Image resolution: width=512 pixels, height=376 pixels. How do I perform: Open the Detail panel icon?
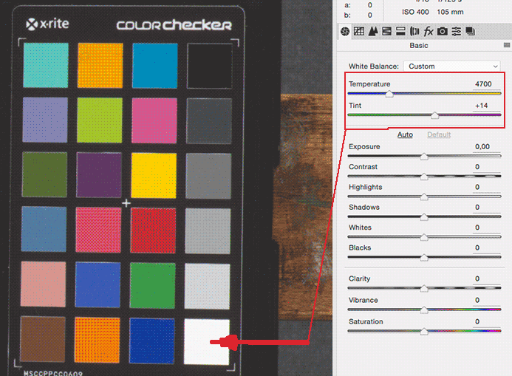pos(373,31)
